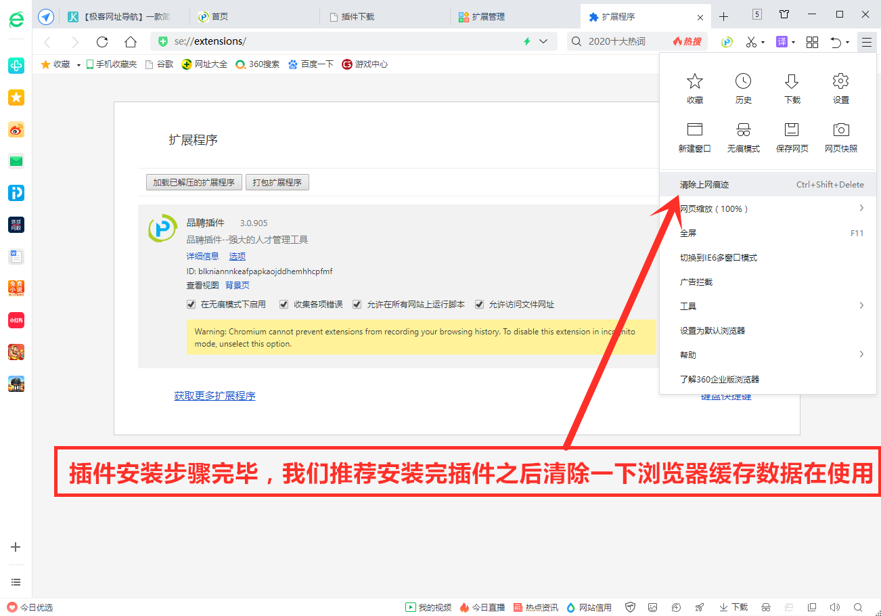Open the 收藏 dropdown arrow

pyautogui.click(x=77, y=64)
